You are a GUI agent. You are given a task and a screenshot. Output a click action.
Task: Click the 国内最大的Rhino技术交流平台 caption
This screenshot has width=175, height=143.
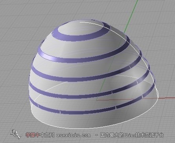pyautogui.click(x=132, y=135)
